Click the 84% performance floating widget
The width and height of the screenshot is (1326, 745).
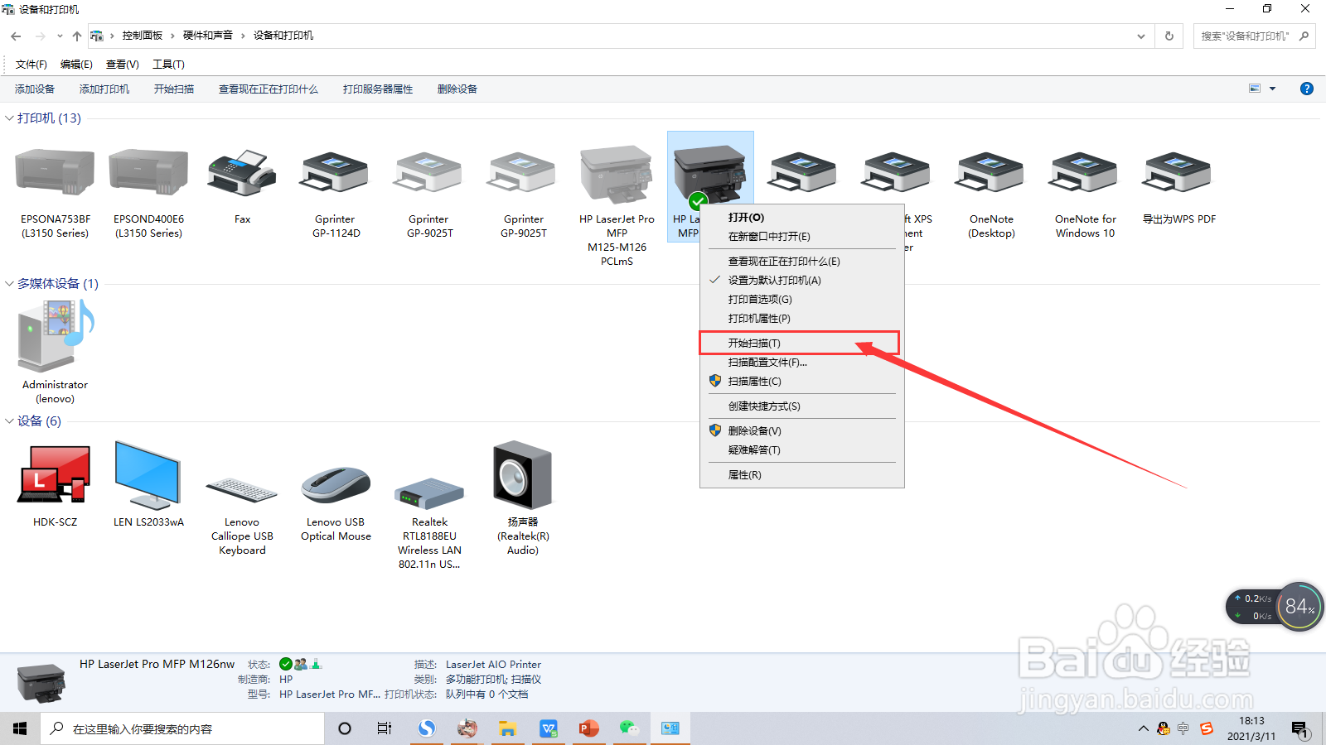tap(1299, 607)
